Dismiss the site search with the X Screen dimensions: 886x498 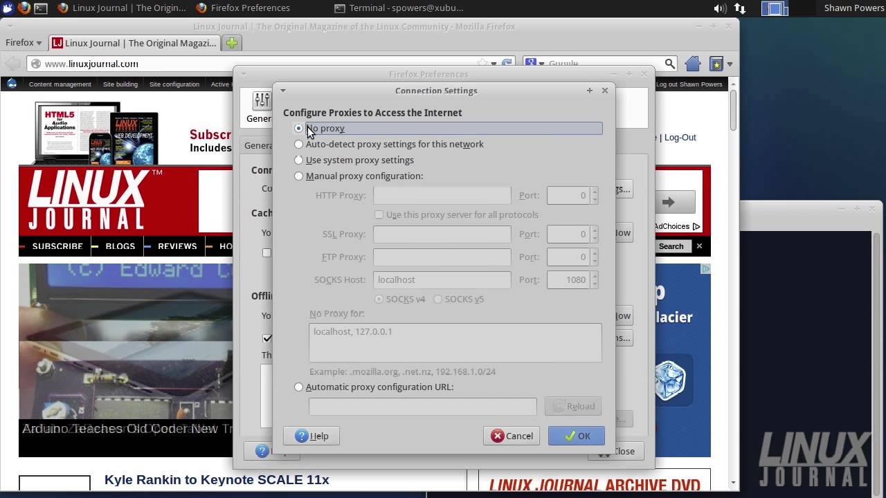[699, 246]
